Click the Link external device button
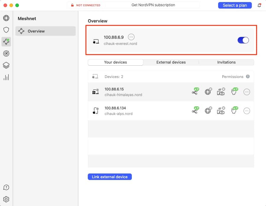 pos(110,177)
